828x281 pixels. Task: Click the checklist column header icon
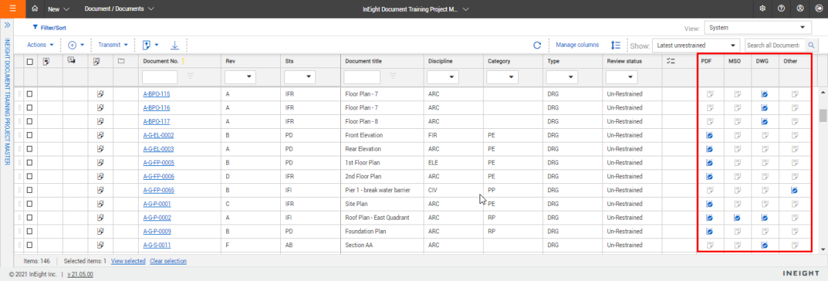click(x=671, y=61)
